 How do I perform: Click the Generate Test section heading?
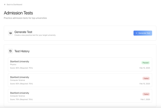(x=23, y=32)
